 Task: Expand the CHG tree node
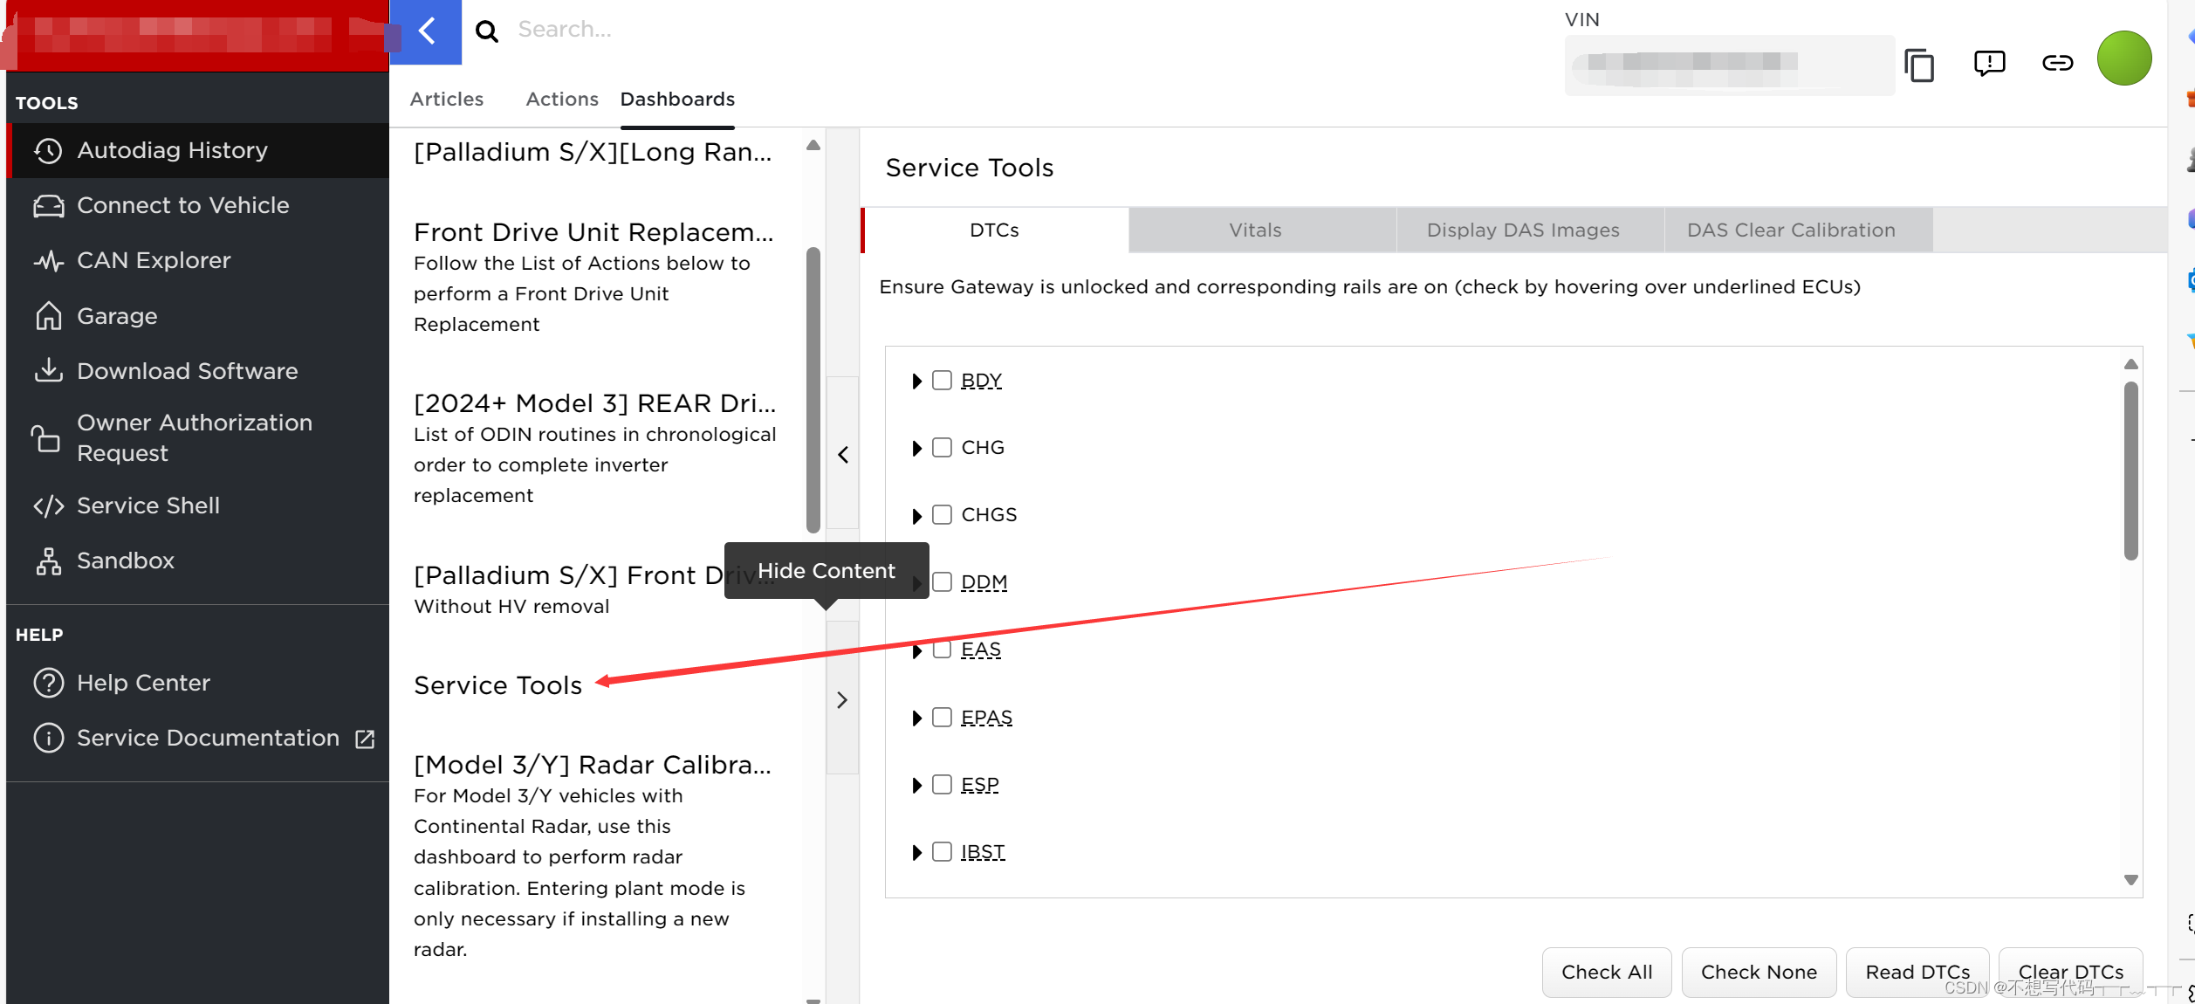tap(916, 449)
